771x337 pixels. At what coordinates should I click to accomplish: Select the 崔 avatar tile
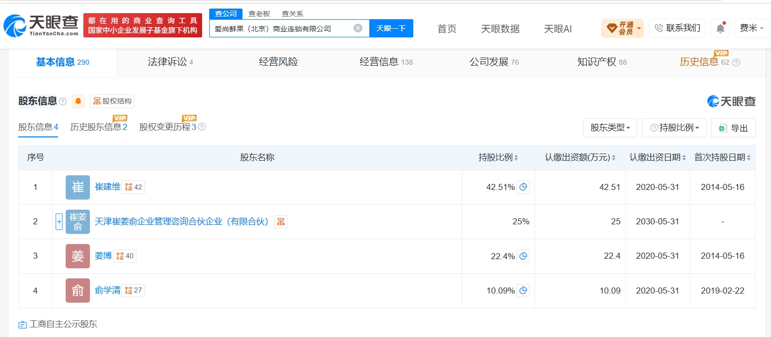pos(78,187)
